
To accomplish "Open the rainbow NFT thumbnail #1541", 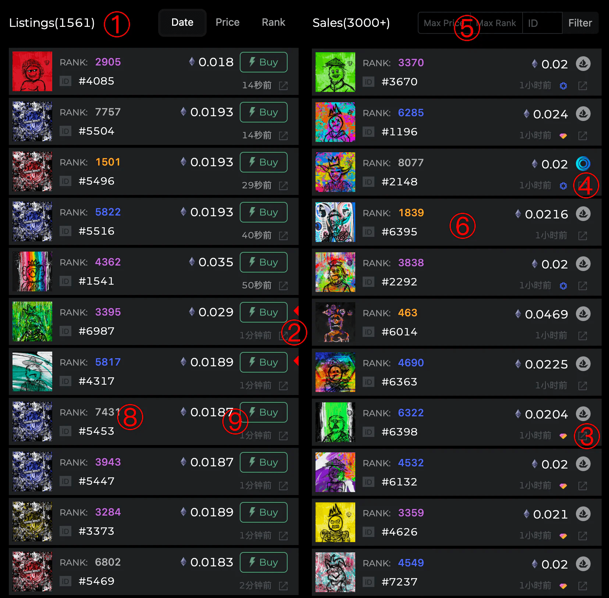I will [x=32, y=271].
